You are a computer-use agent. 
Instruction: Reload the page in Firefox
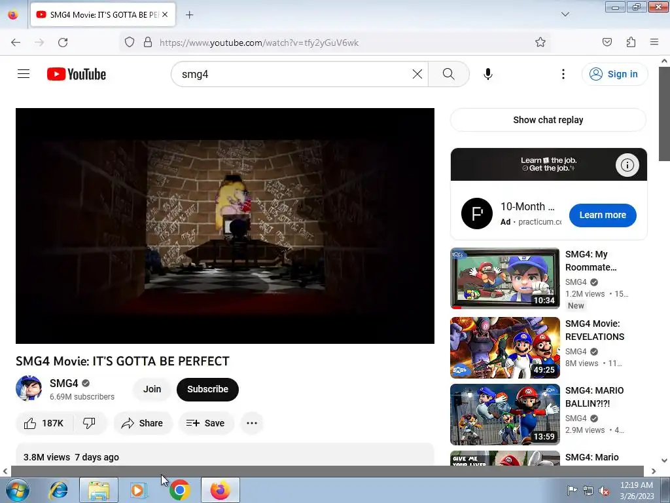point(63,43)
